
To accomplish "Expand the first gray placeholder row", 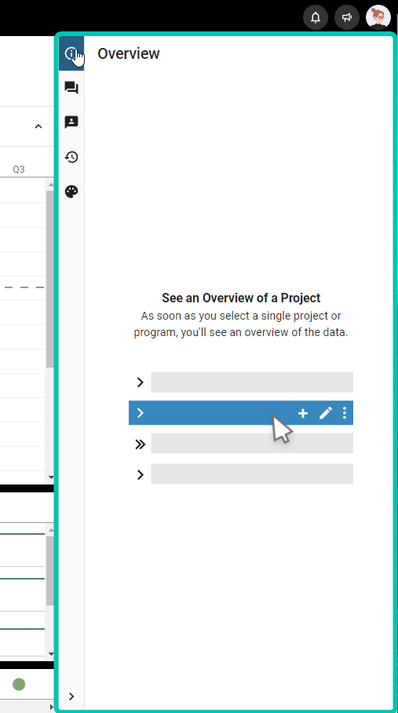I will point(141,382).
